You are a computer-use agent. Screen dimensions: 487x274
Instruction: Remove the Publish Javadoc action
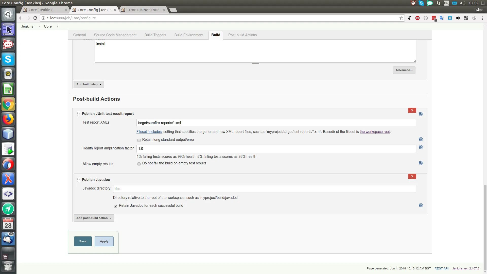412,176
